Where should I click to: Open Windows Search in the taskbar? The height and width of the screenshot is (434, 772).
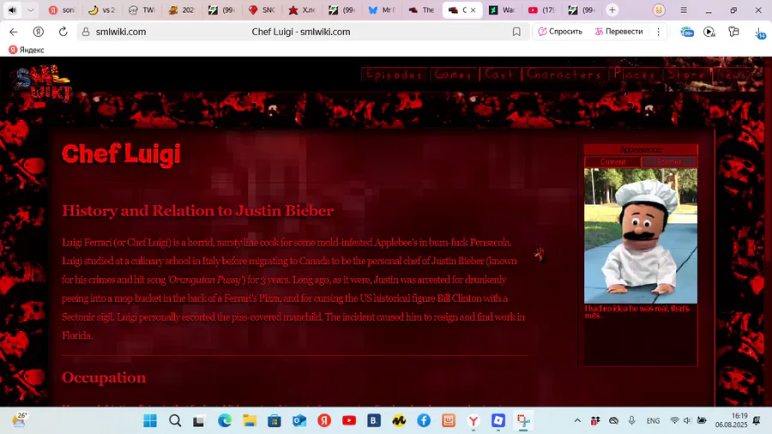(x=175, y=421)
